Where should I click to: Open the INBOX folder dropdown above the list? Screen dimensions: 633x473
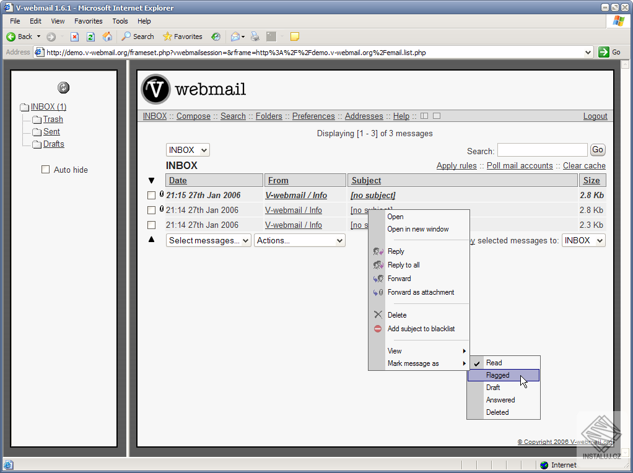click(x=188, y=150)
